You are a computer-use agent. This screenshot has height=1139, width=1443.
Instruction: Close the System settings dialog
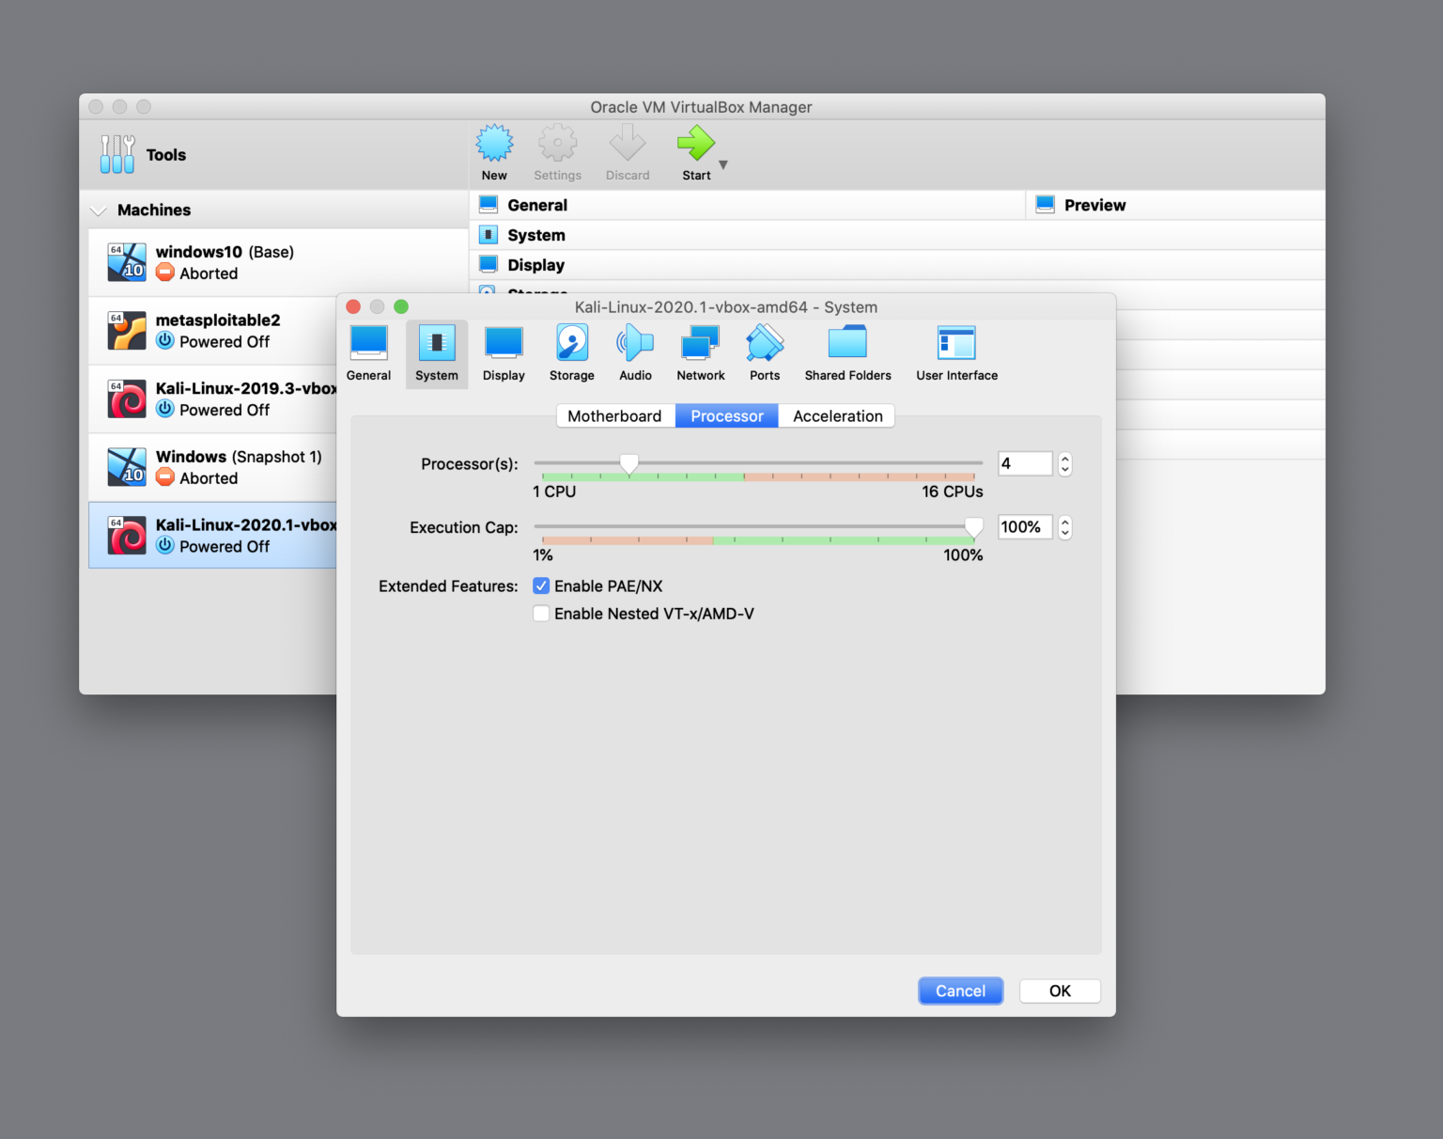coord(353,306)
